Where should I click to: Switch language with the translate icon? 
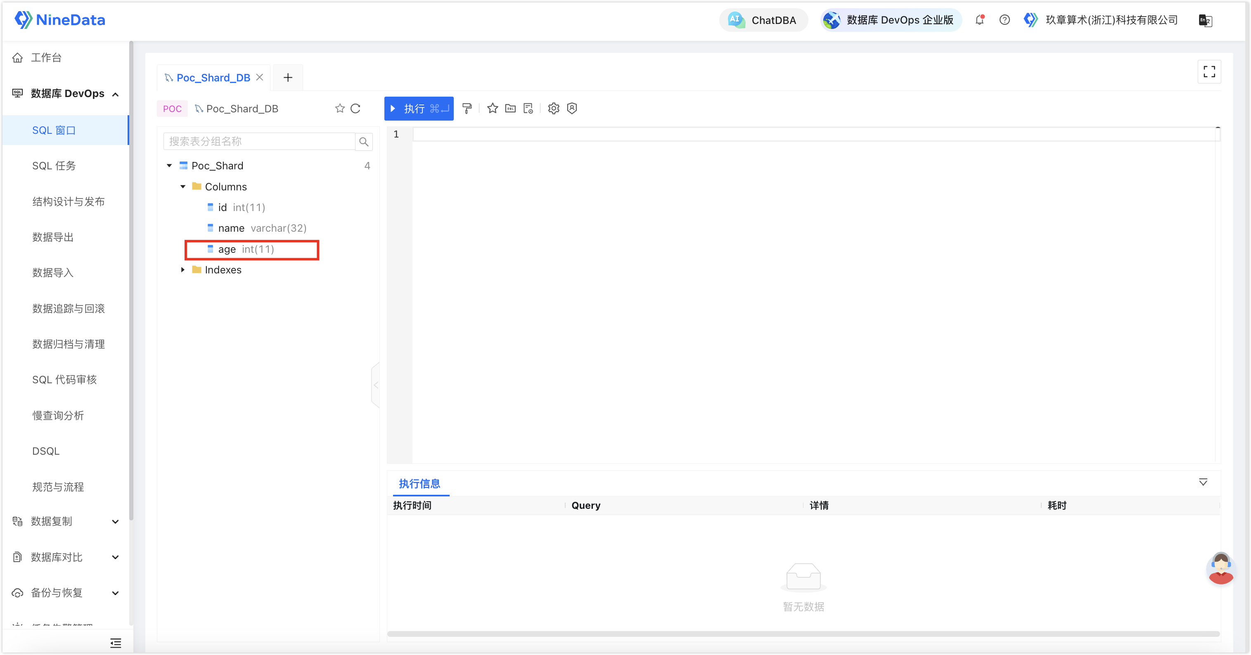click(x=1205, y=20)
